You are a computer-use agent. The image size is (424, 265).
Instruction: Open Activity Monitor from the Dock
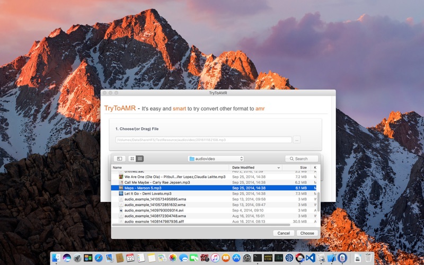point(279,258)
